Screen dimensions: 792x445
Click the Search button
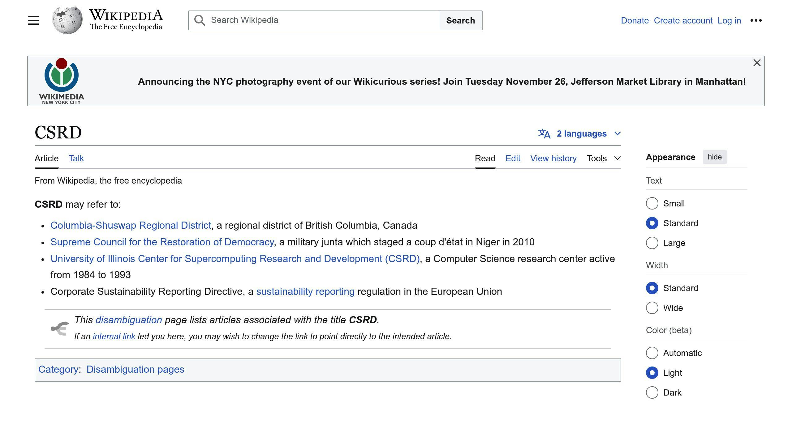(x=460, y=20)
